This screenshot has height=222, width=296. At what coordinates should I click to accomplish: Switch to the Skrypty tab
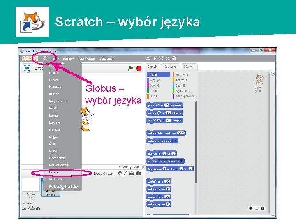[x=153, y=67]
